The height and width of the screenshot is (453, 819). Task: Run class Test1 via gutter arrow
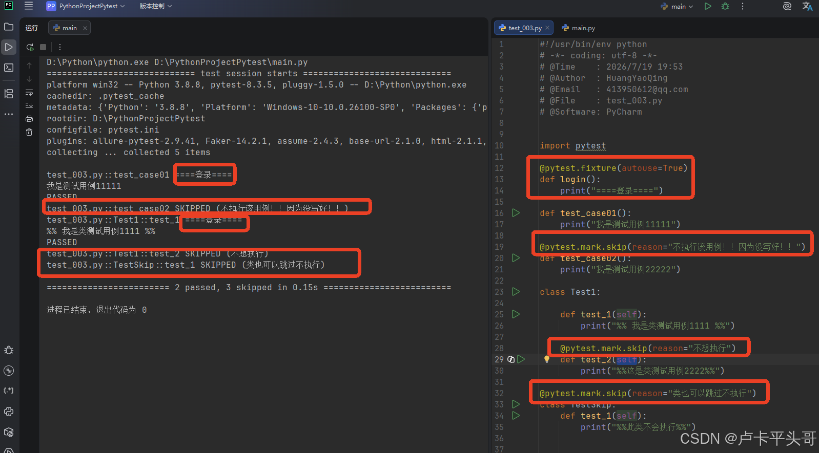(x=516, y=292)
